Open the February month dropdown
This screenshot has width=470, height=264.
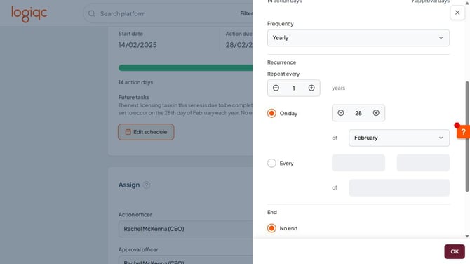pyautogui.click(x=399, y=138)
